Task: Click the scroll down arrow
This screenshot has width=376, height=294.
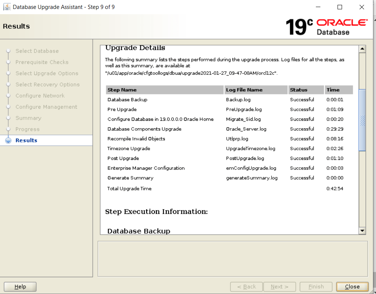Action: [362, 231]
